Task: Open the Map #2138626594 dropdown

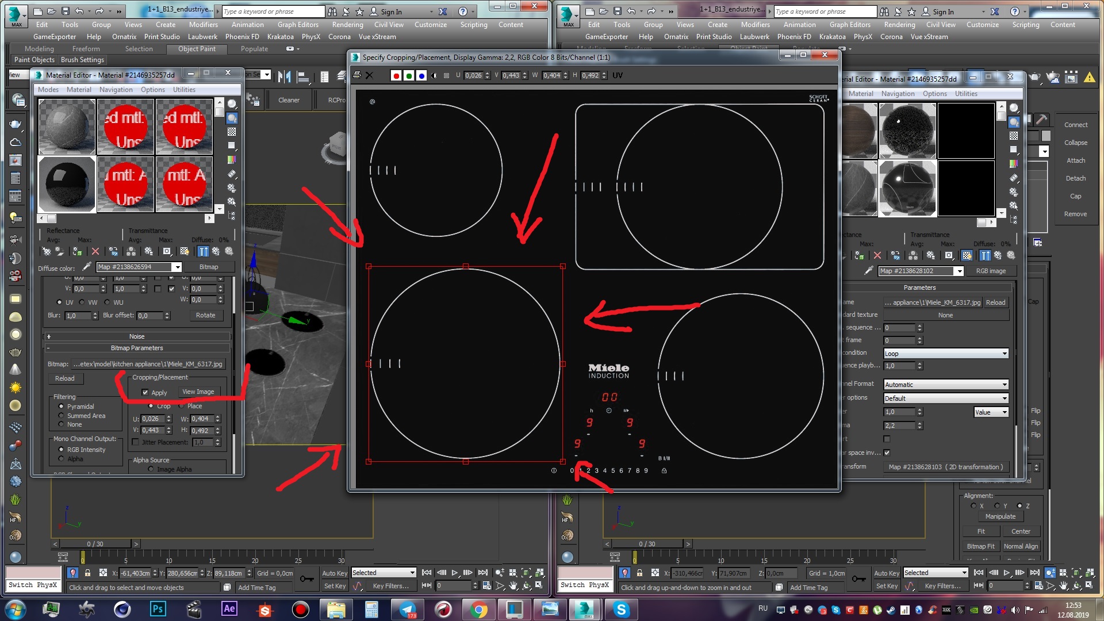Action: pos(177,267)
